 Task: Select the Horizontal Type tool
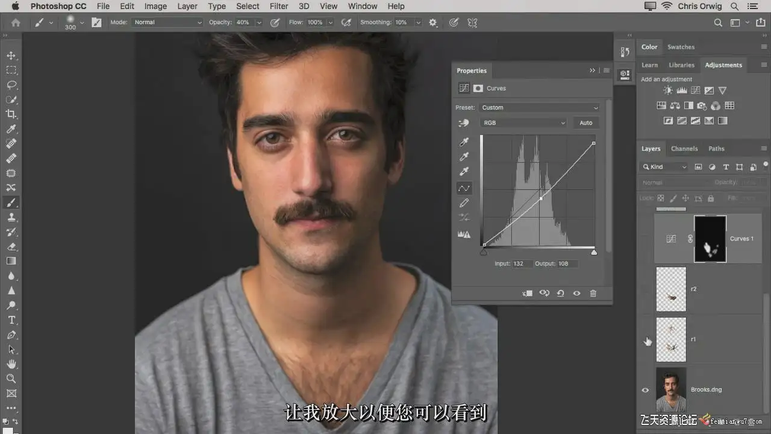(11, 320)
